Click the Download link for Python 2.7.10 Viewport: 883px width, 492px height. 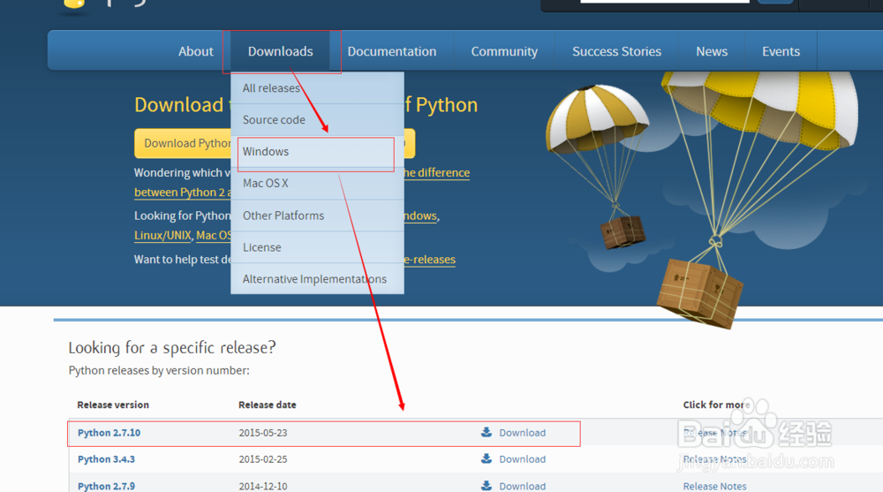tap(522, 433)
